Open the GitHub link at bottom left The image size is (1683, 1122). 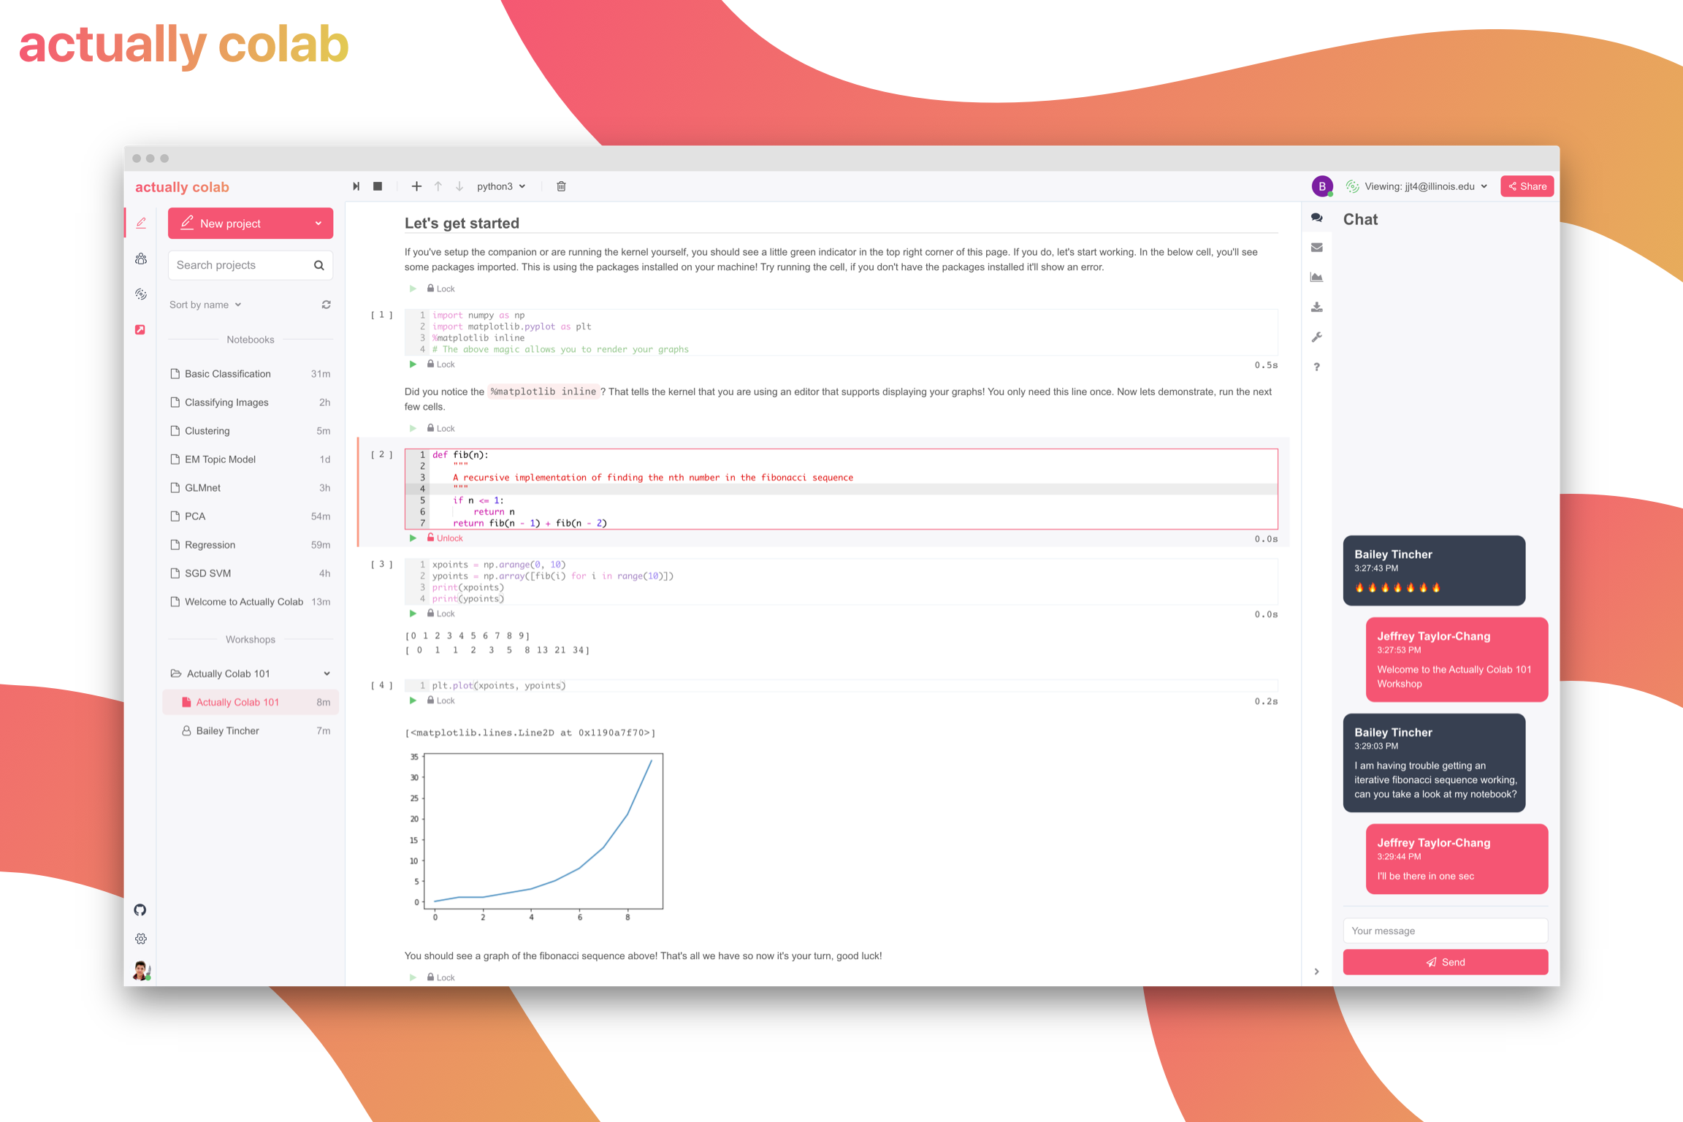(140, 909)
